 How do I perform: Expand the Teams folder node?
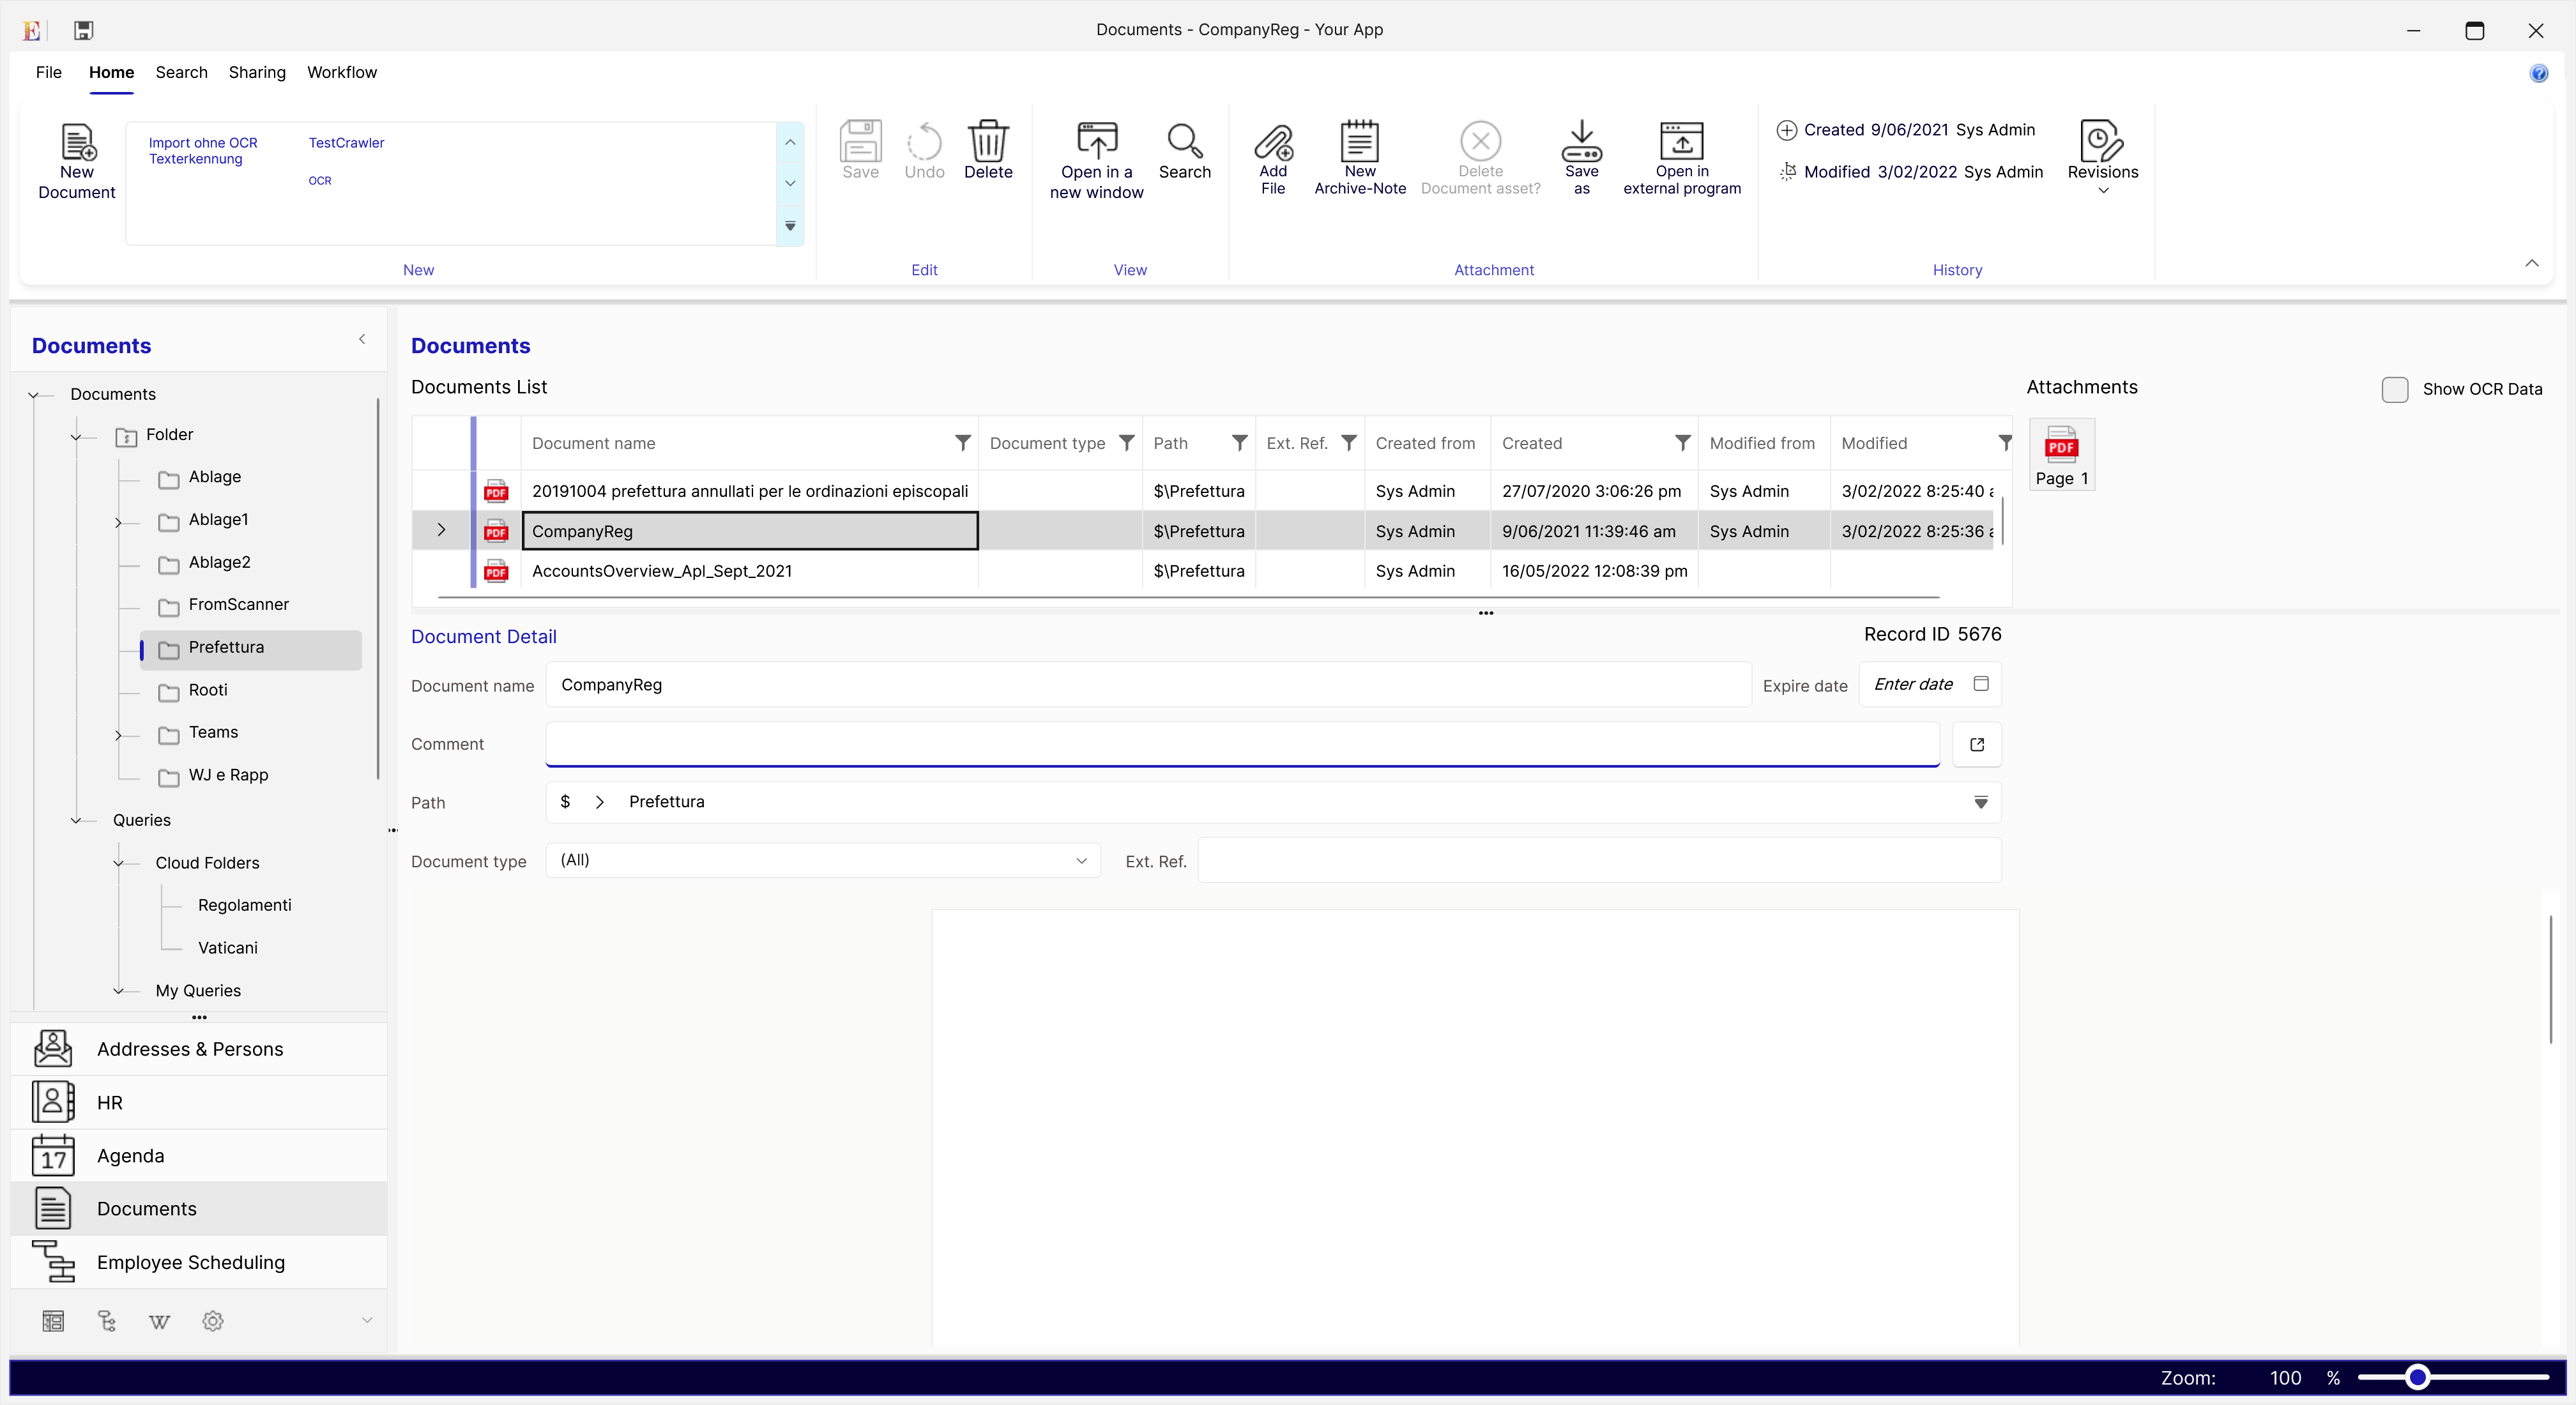[x=118, y=734]
